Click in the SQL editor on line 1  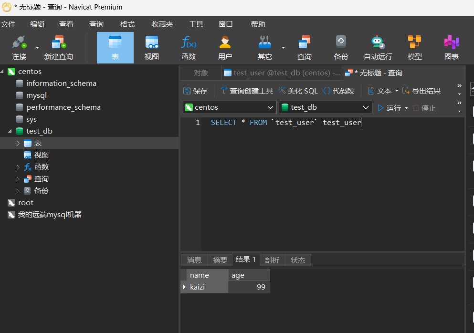point(285,123)
